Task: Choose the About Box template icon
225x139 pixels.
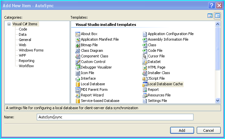Action: tap(78, 34)
